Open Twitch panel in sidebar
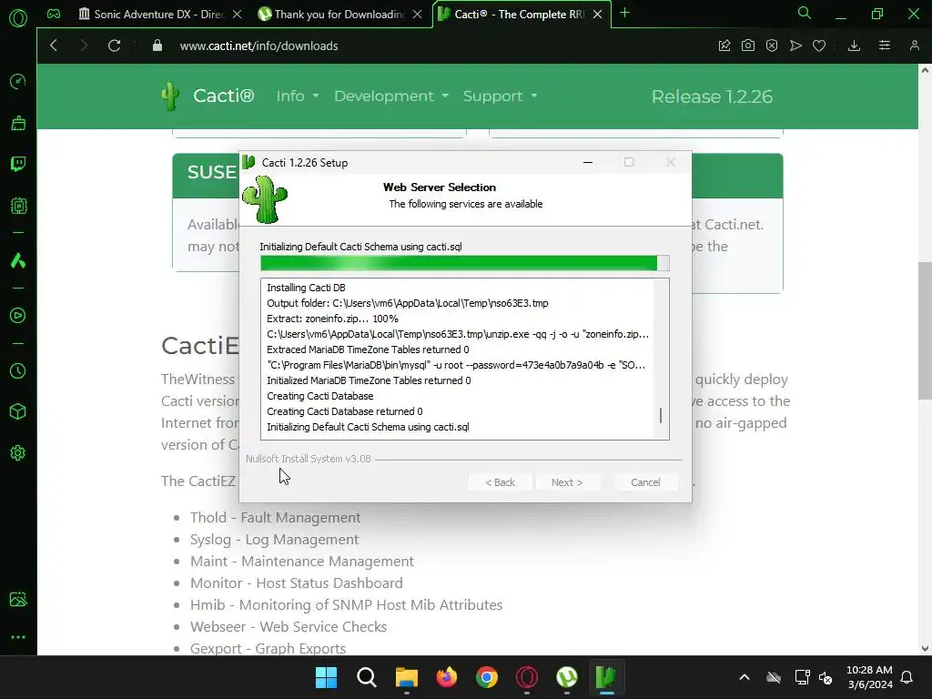 tap(18, 164)
